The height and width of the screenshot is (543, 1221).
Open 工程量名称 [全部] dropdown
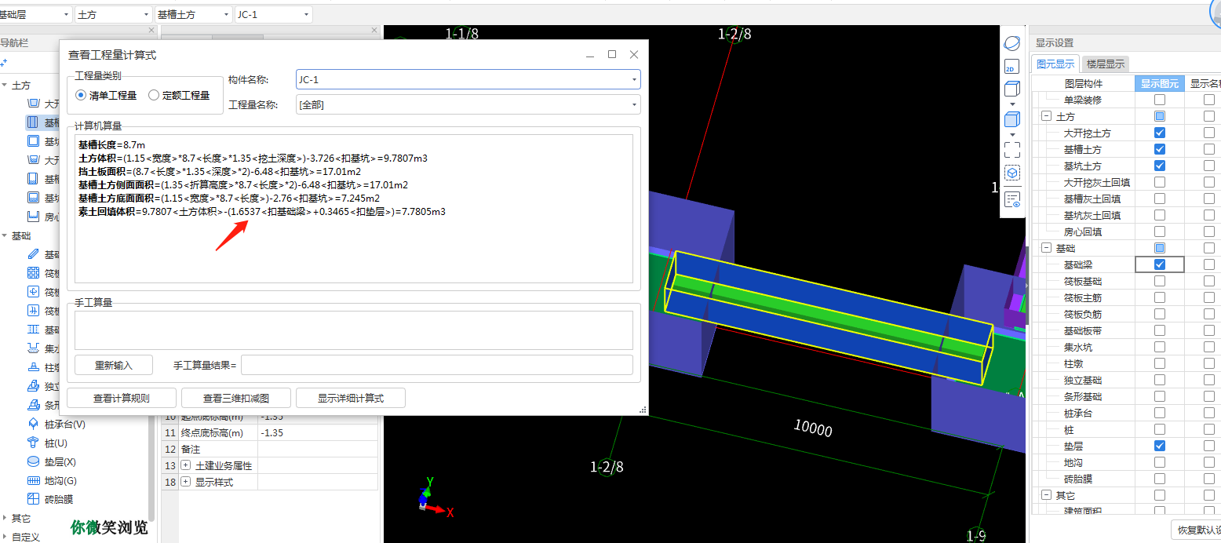click(634, 104)
